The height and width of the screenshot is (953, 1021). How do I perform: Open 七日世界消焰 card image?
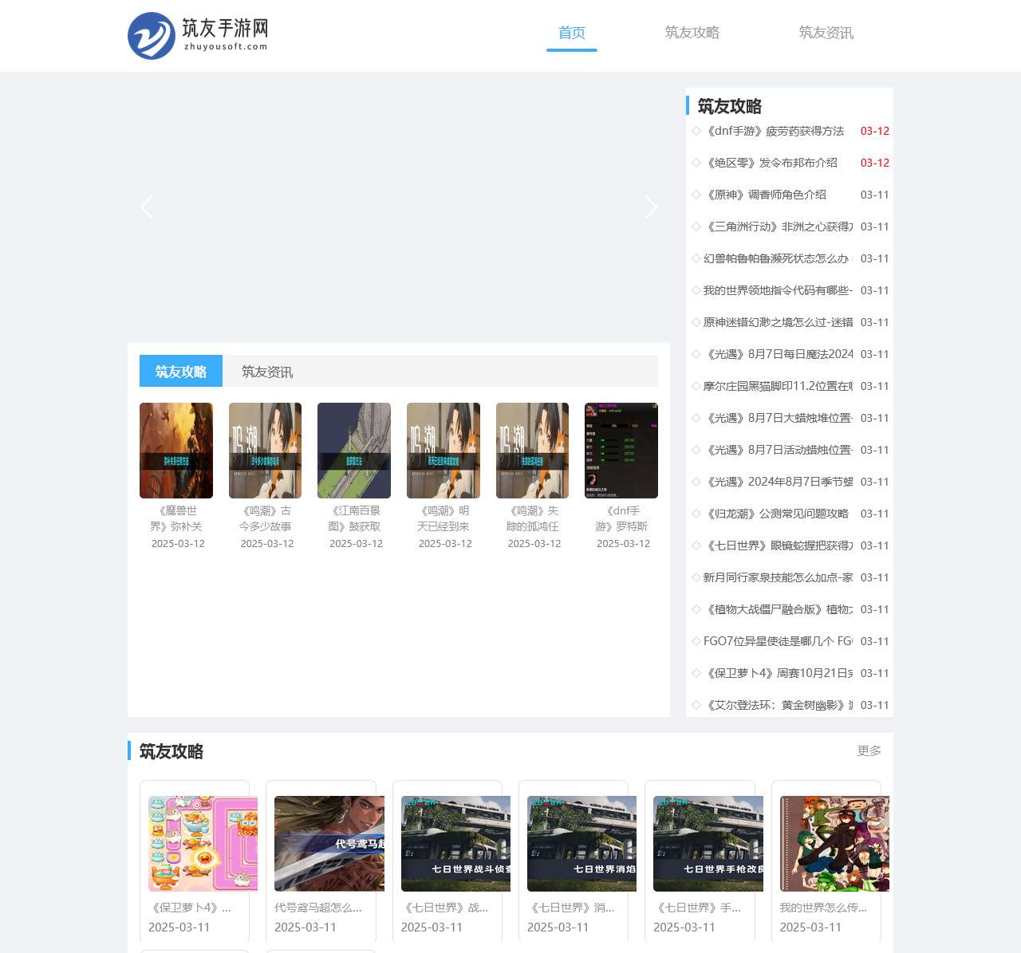[582, 844]
